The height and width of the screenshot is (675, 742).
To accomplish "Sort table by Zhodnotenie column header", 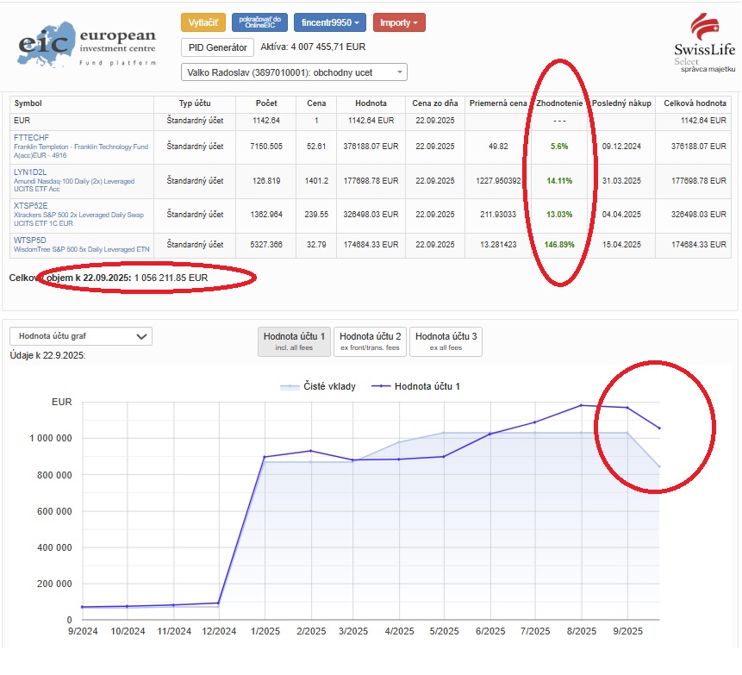I will tap(559, 103).
